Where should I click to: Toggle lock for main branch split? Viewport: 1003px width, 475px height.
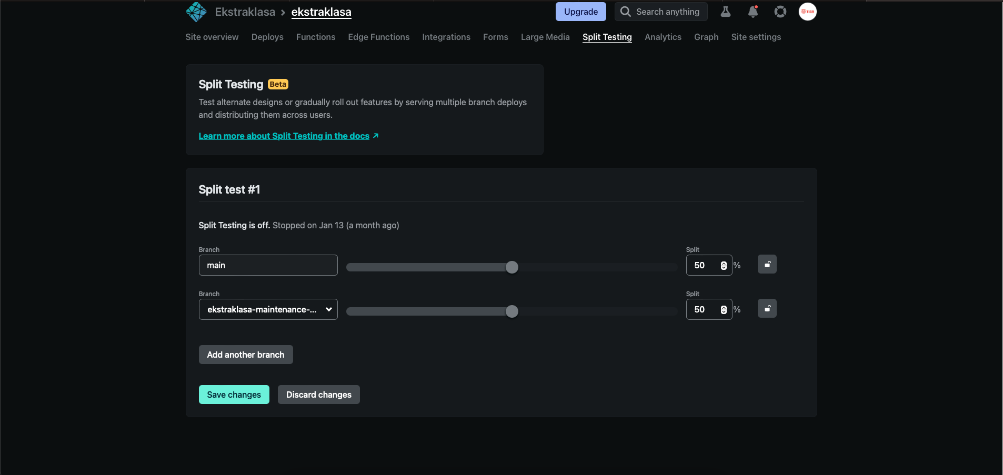767,264
